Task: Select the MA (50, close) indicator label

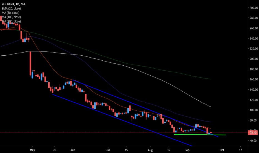Action: (x=10, y=13)
